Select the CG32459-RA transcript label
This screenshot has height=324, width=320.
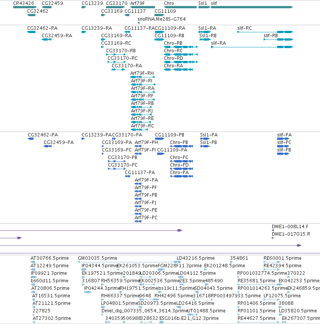click(57, 36)
